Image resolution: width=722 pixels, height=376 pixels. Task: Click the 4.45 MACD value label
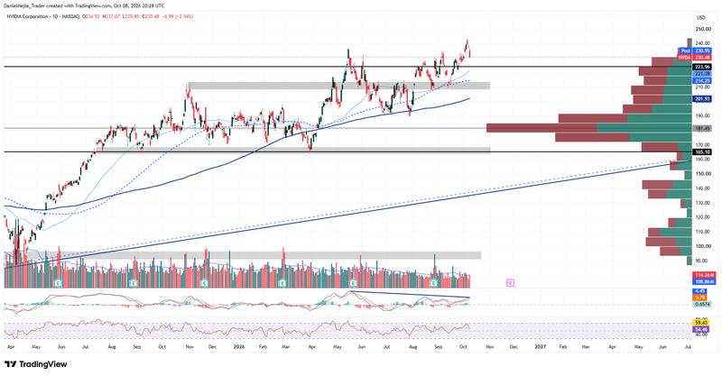[x=700, y=291]
